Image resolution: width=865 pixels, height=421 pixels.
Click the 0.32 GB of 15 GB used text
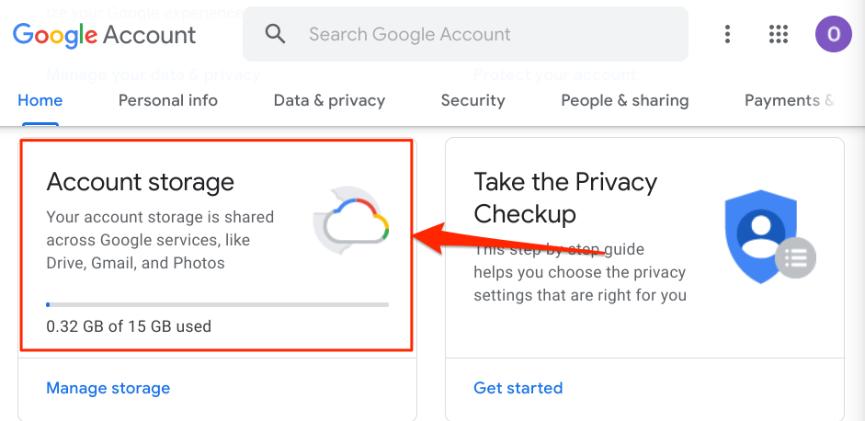coord(129,325)
